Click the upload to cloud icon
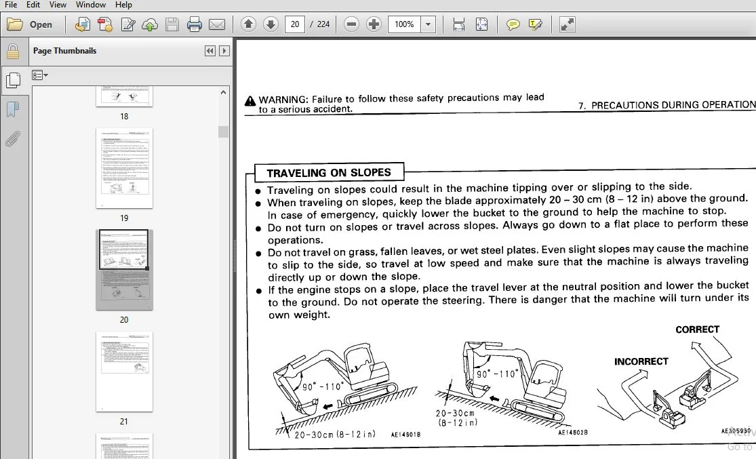Viewport: 756px width, 459px height. 150,24
